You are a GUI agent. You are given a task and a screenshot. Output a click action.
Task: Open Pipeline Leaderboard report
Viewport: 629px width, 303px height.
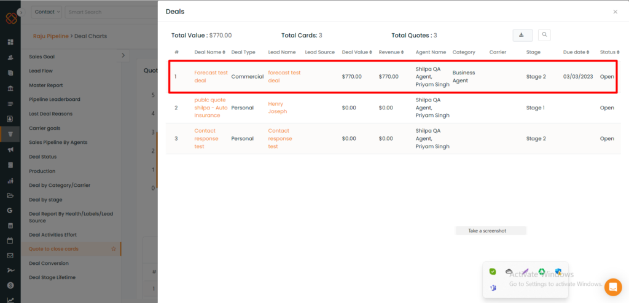pos(55,99)
